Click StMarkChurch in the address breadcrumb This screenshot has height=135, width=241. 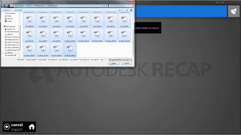tap(40, 6)
